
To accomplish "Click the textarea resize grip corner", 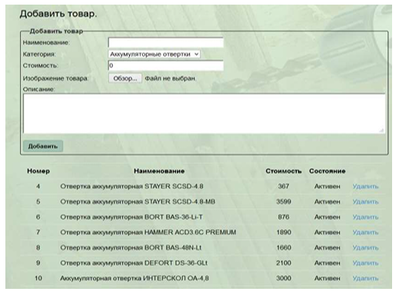I will [381, 130].
